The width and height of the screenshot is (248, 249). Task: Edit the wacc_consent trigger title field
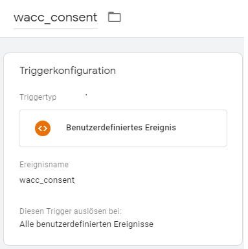tap(56, 18)
